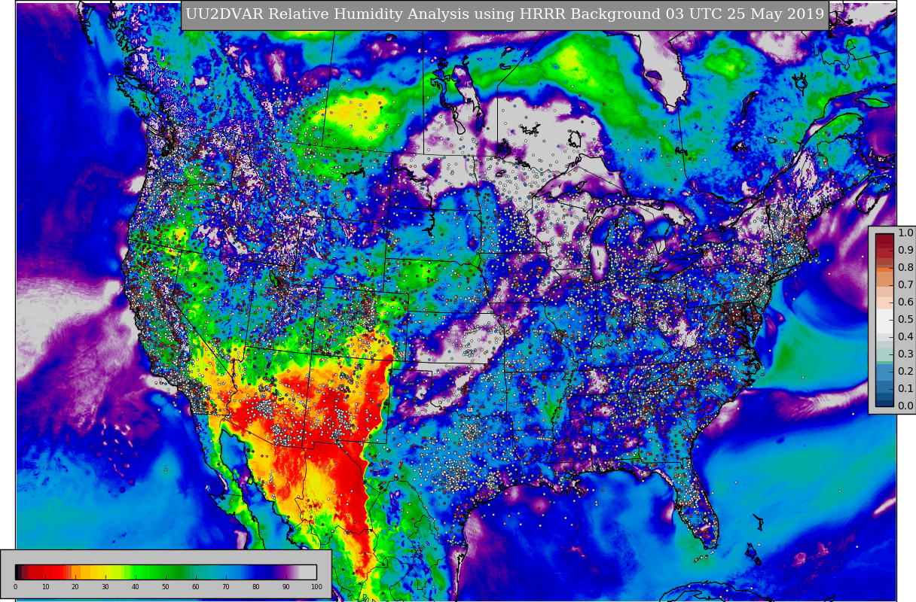Click the "70" tick label on humidity colorbar
The height and width of the screenshot is (602, 916).
point(226,587)
